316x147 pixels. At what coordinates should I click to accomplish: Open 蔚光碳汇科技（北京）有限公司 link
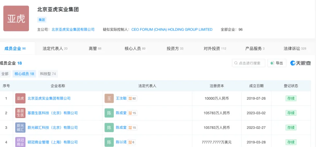[x=52, y=128]
